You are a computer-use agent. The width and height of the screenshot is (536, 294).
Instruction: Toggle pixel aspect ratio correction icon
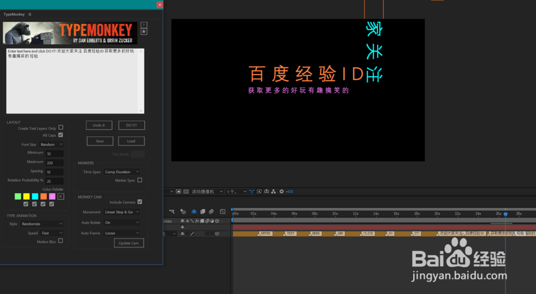(251, 192)
